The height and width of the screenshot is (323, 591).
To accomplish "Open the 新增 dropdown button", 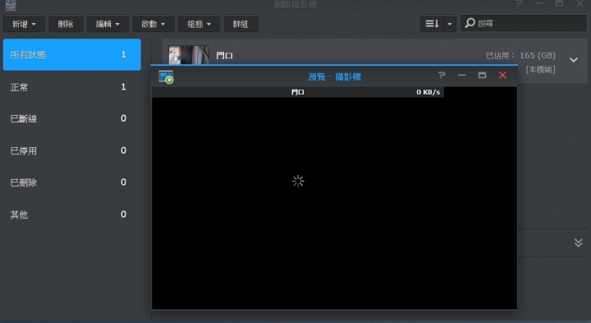I will click(x=24, y=24).
